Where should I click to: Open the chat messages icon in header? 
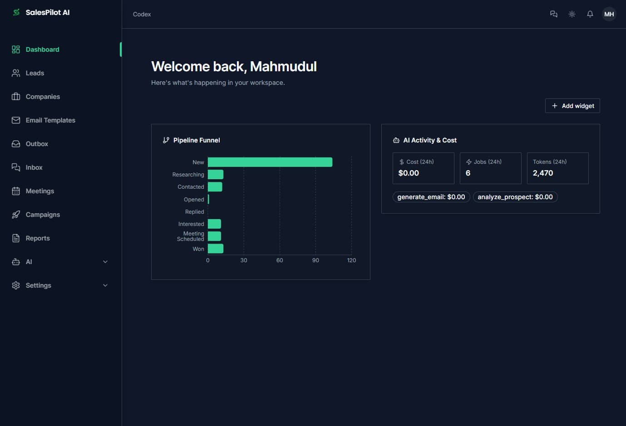pos(554,14)
